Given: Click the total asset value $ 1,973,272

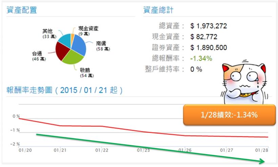Looking at the screenshot, I should (x=209, y=26).
